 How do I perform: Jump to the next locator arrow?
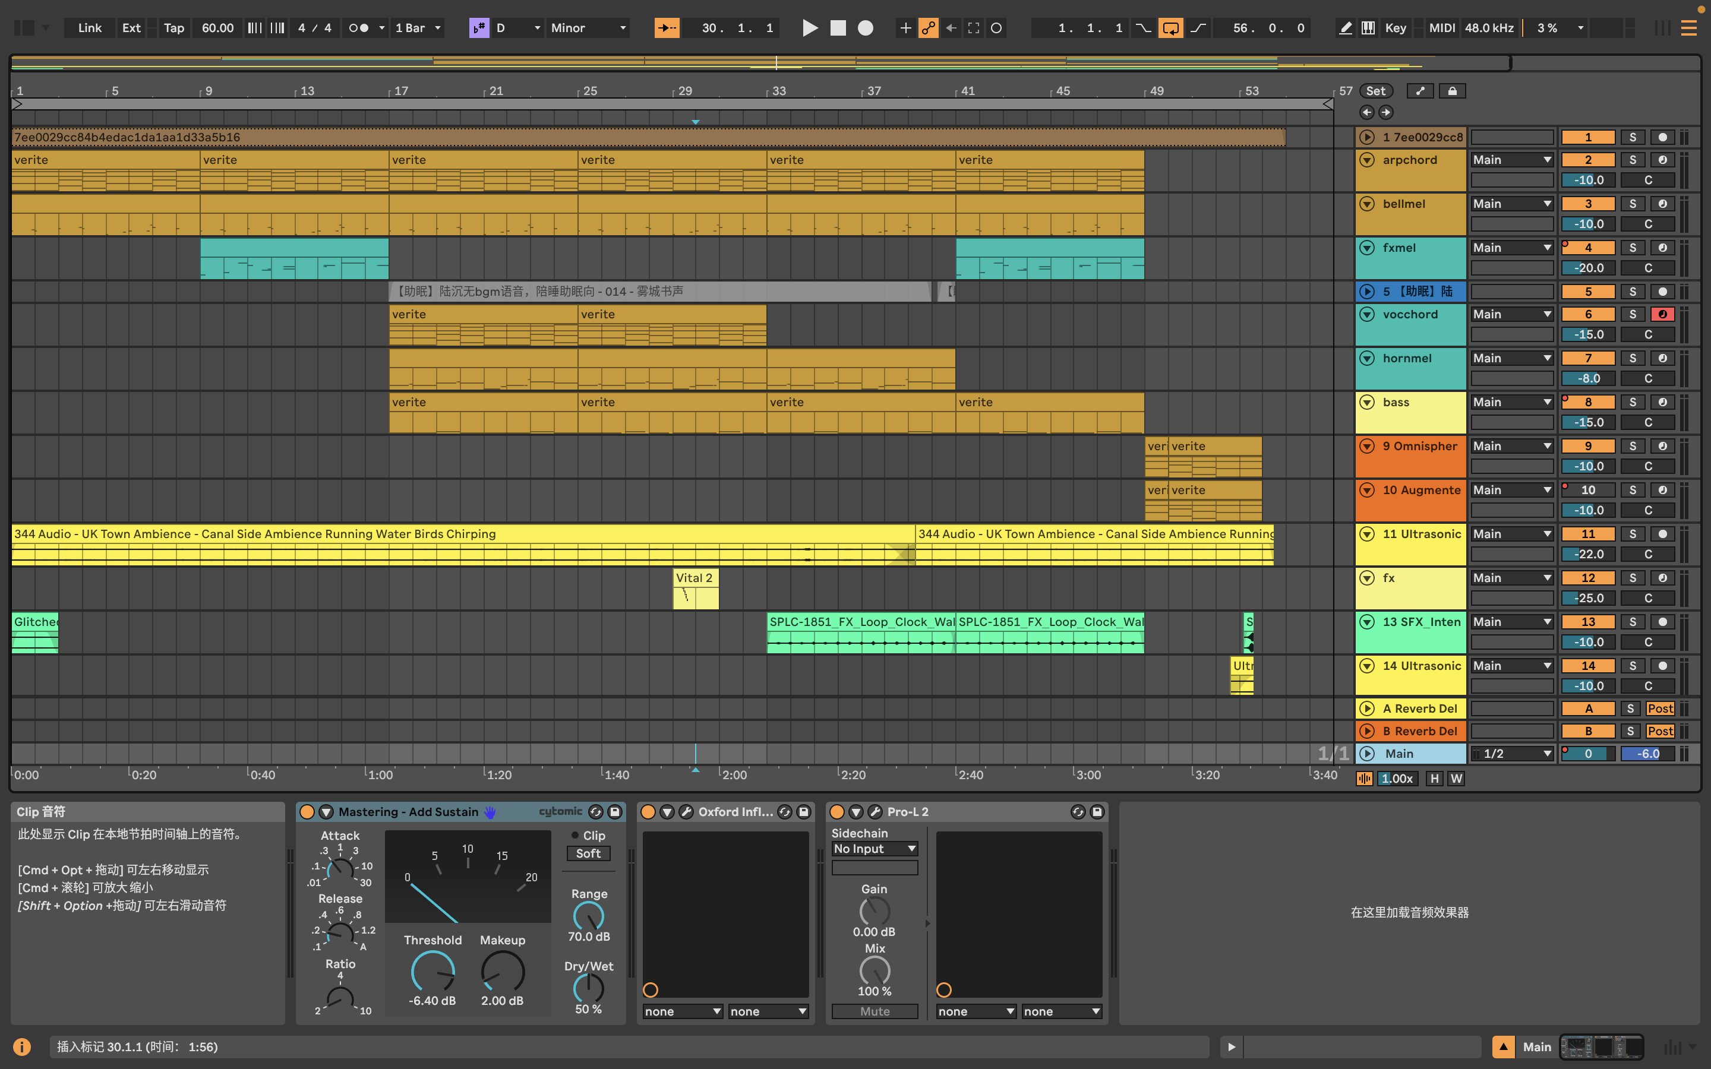pyautogui.click(x=1386, y=112)
